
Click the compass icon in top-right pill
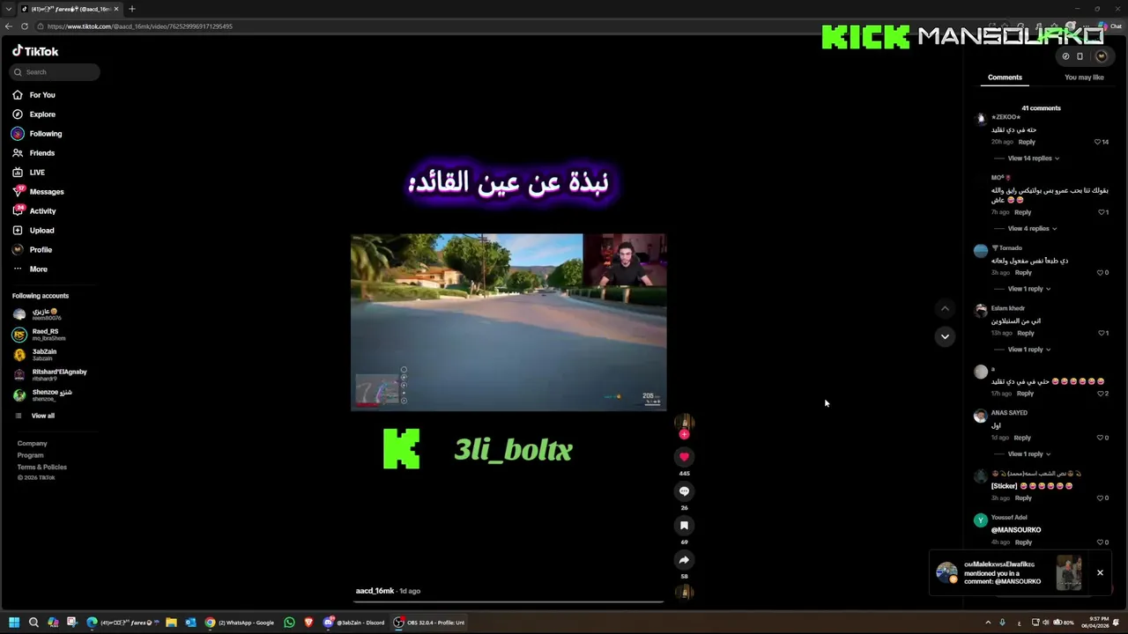tap(1065, 56)
